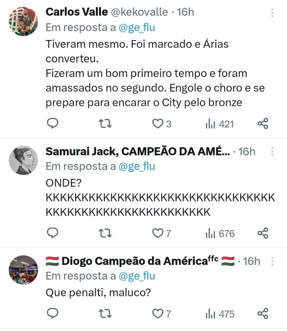Open more options on Carlos Valle's tweet
The image size is (287, 331).
[x=272, y=13]
